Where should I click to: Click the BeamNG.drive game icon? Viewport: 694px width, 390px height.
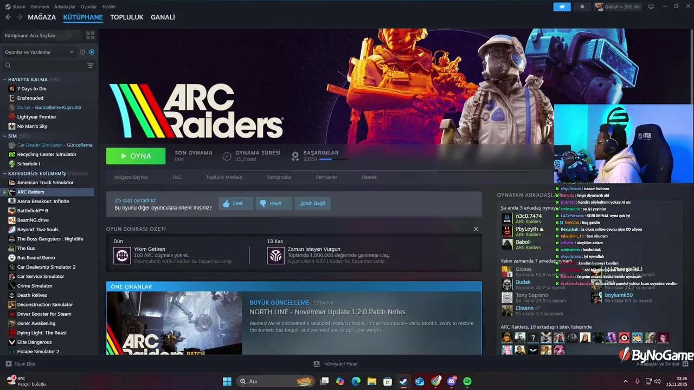12,220
